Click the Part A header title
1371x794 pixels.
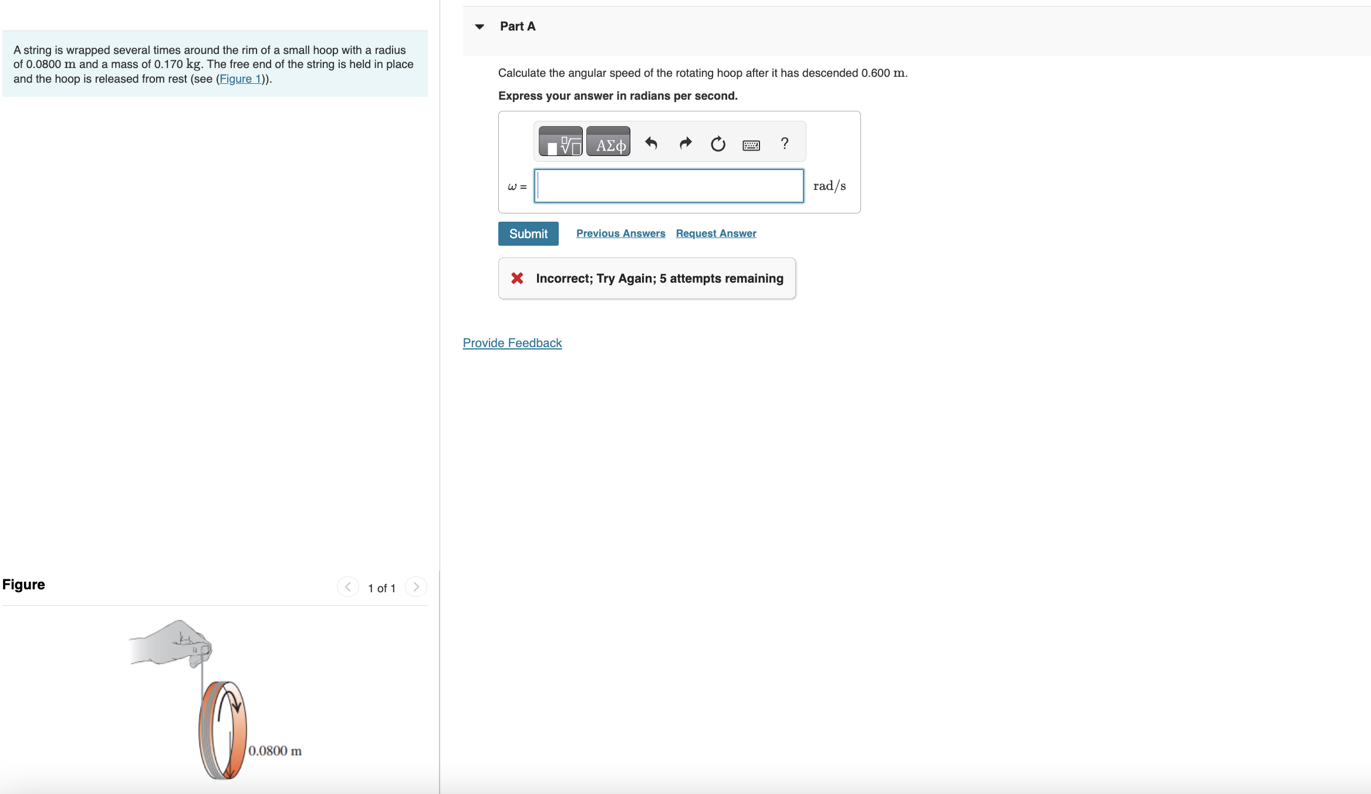518,26
